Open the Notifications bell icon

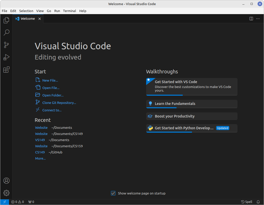click(x=258, y=202)
